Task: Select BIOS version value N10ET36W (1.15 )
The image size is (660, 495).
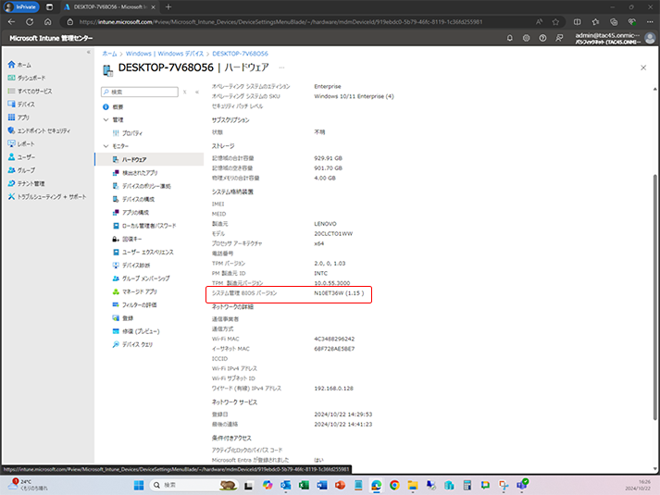Action: coord(339,293)
